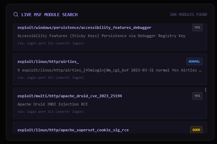The width and height of the screenshot is (217, 144).
Task: Click the magnifying glass search icon
Action: click(16, 14)
